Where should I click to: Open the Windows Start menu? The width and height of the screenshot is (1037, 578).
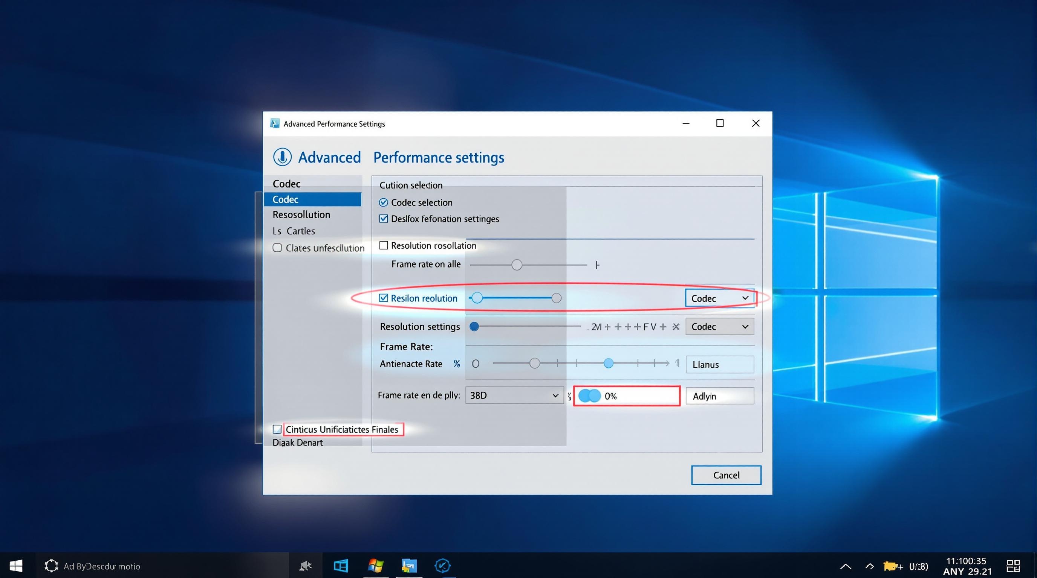16,566
